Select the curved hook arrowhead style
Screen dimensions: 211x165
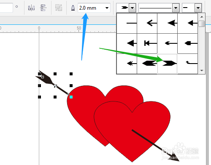(x=188, y=64)
